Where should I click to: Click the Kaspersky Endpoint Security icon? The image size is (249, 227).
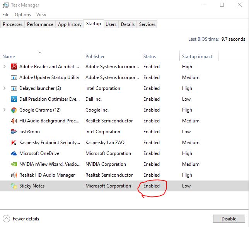(x=14, y=143)
